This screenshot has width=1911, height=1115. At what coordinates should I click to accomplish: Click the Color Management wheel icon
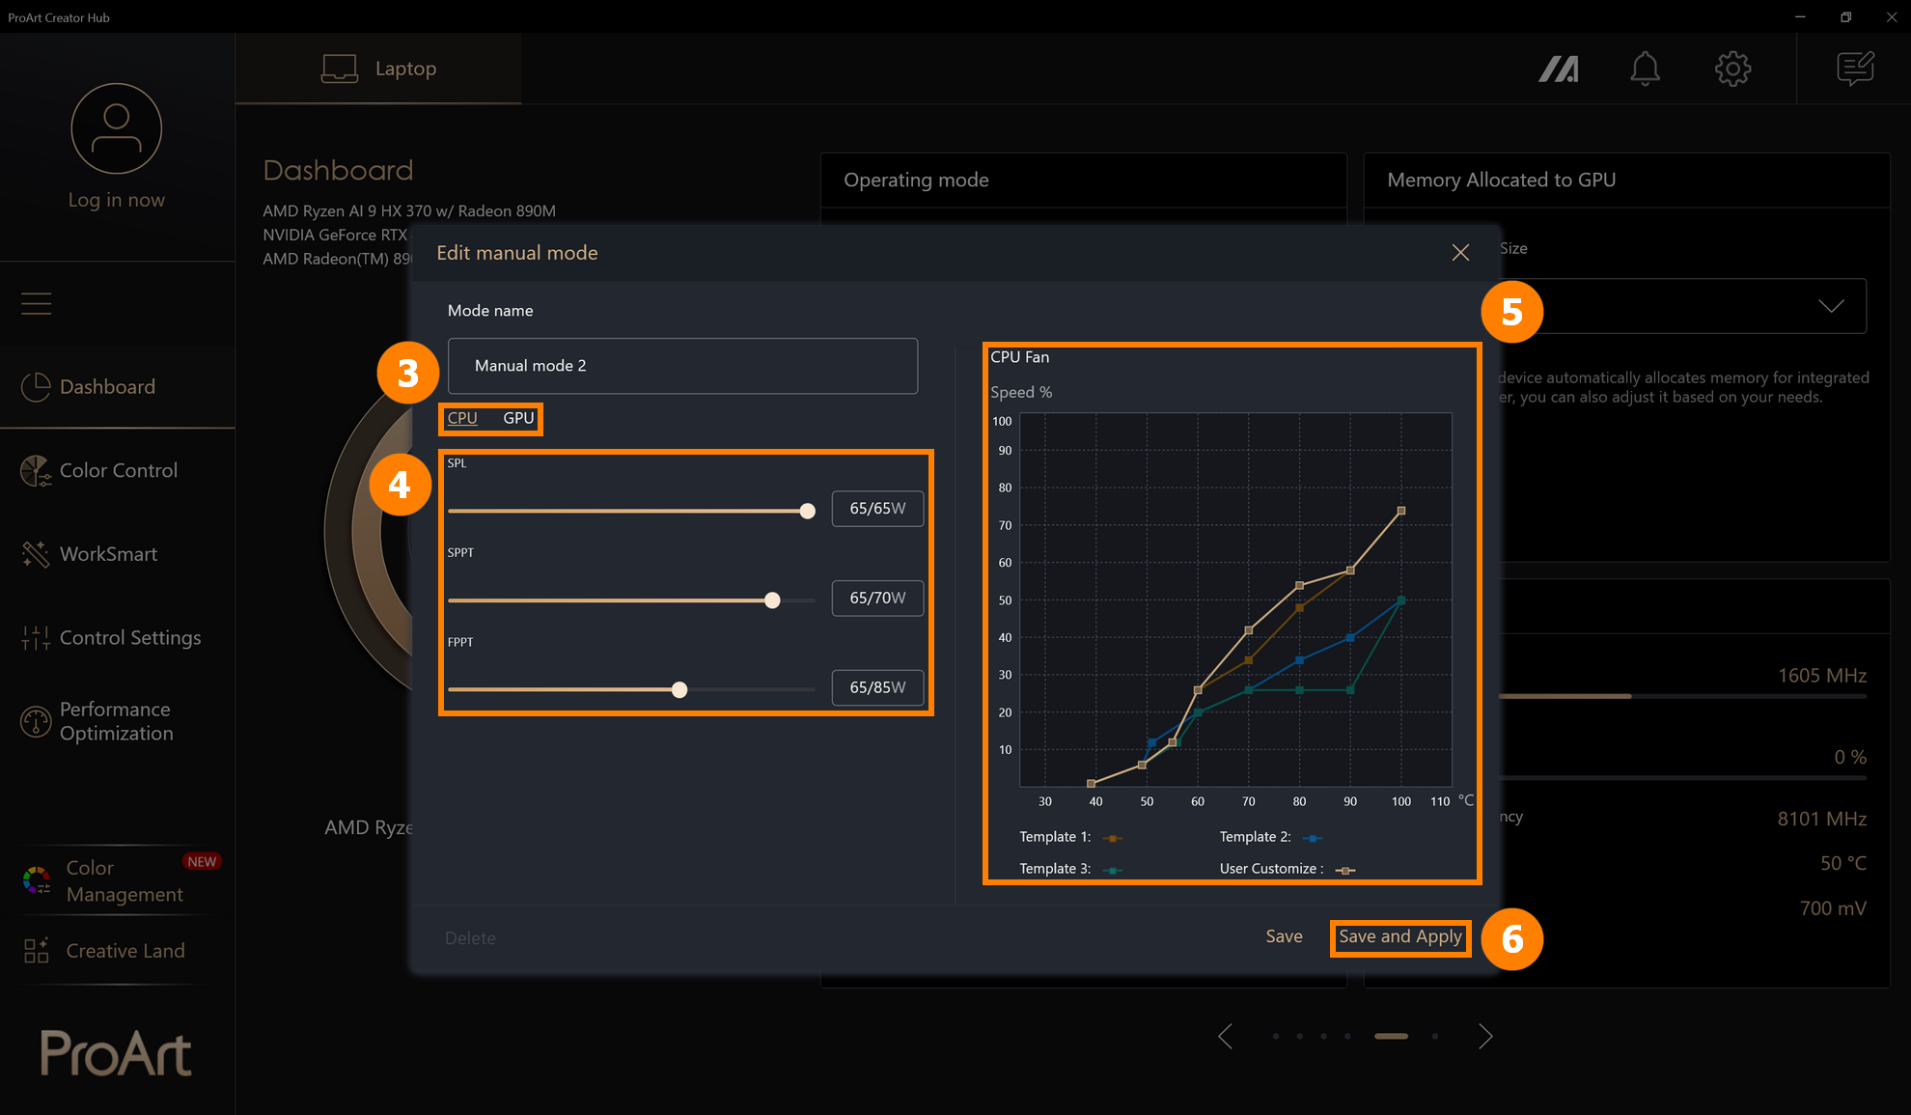pos(37,880)
